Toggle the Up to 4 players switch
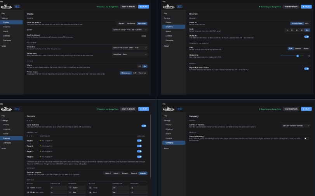315x196 pixels. click(144, 126)
